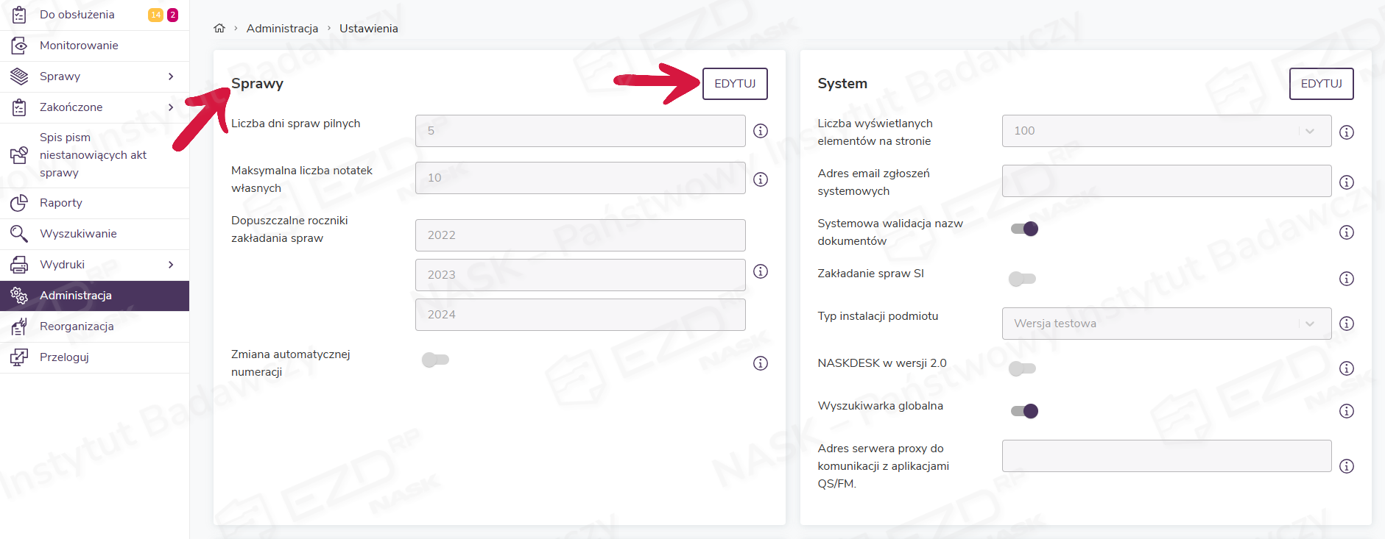The width and height of the screenshot is (1385, 539).
Task: Click the Raporty pie chart icon
Action: (x=19, y=203)
